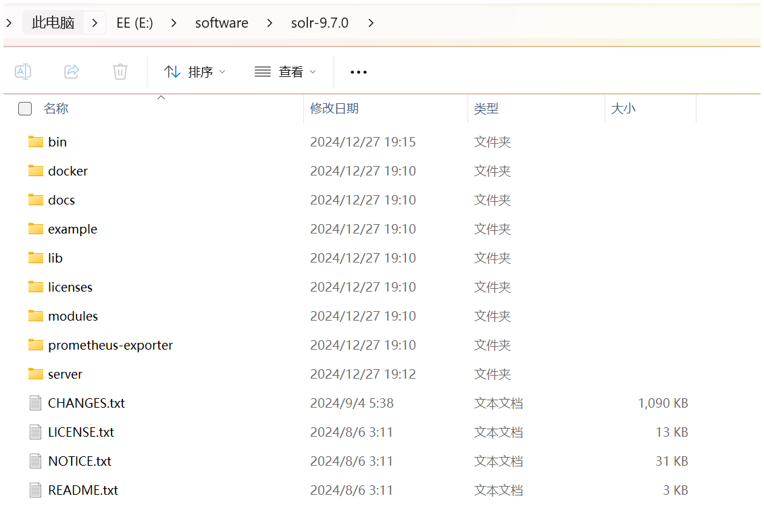Open the 查看 view dropdown
This screenshot has width=764, height=515.
coord(285,72)
